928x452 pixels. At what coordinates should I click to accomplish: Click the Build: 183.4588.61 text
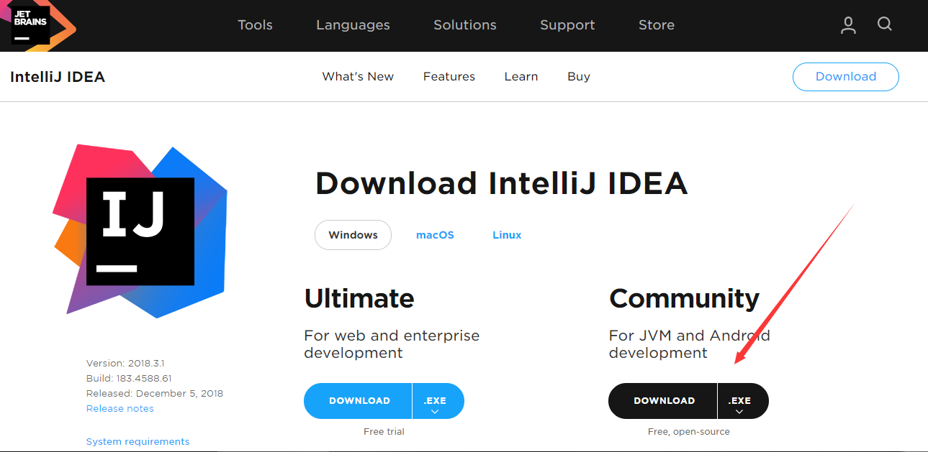[x=129, y=379]
